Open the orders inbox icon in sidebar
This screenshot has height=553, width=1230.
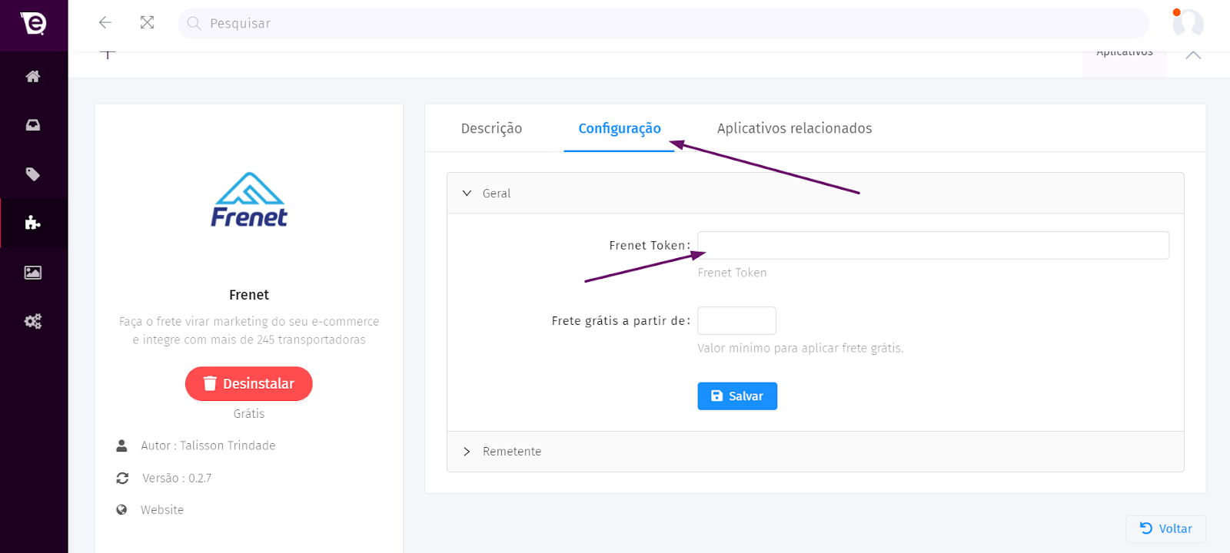pos(33,125)
